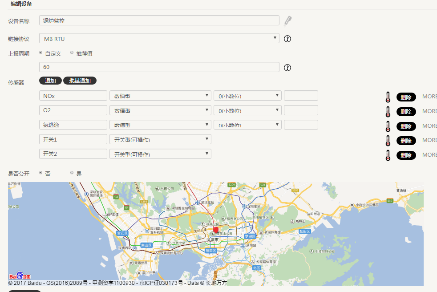This screenshot has width=437, height=292.
Task: Click thermometer icon in 氨逃逸 sensor row
Action: pos(388,126)
